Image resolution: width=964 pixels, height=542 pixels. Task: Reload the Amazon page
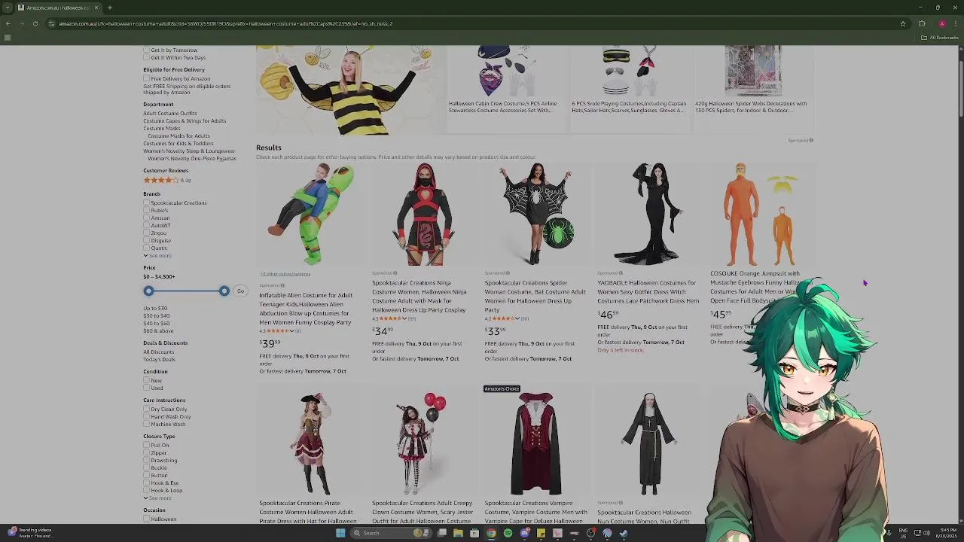coord(35,23)
